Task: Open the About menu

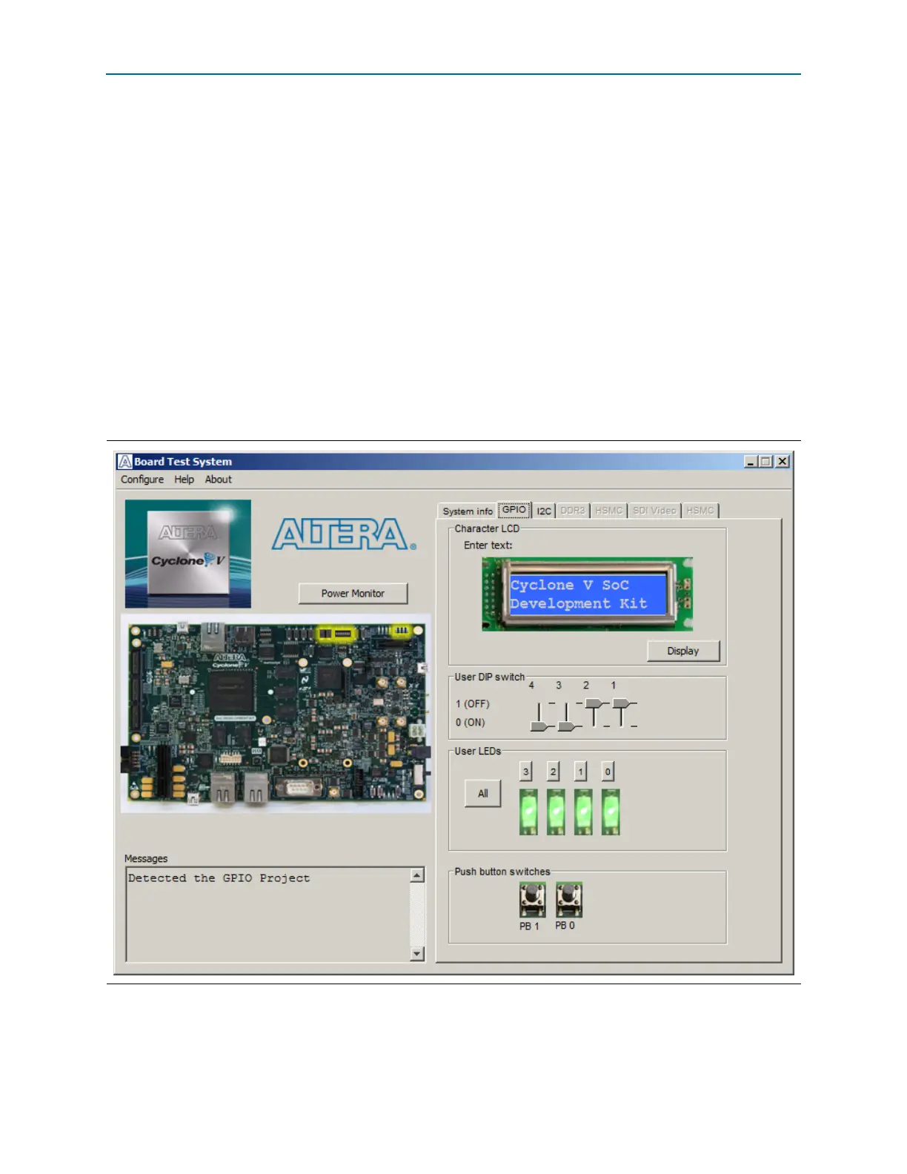Action: click(219, 480)
